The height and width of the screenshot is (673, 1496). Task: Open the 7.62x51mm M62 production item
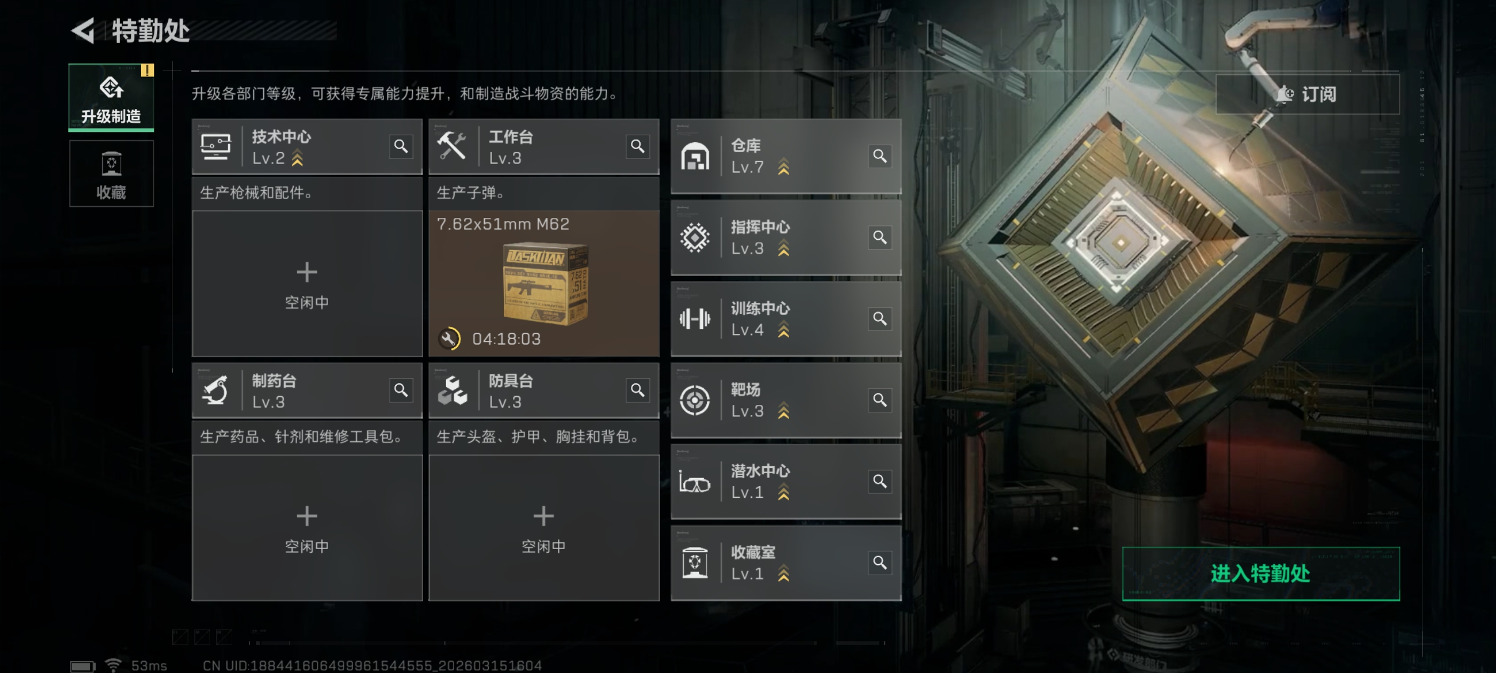543,284
